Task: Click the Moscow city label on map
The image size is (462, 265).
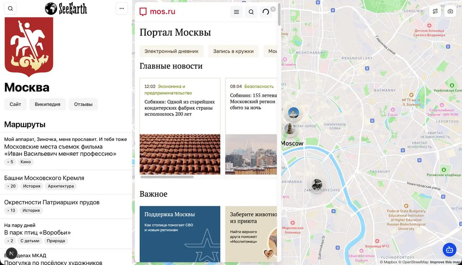Action: point(292,143)
